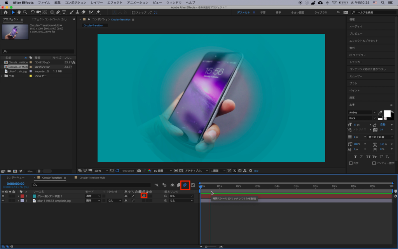Image resolution: width=398 pixels, height=249 pixels.
Task: Expand the 平面 folder in project panel
Action: point(2,76)
